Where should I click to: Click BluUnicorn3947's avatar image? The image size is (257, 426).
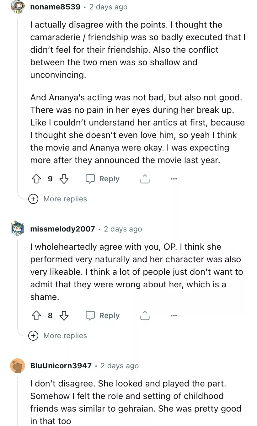(18, 366)
